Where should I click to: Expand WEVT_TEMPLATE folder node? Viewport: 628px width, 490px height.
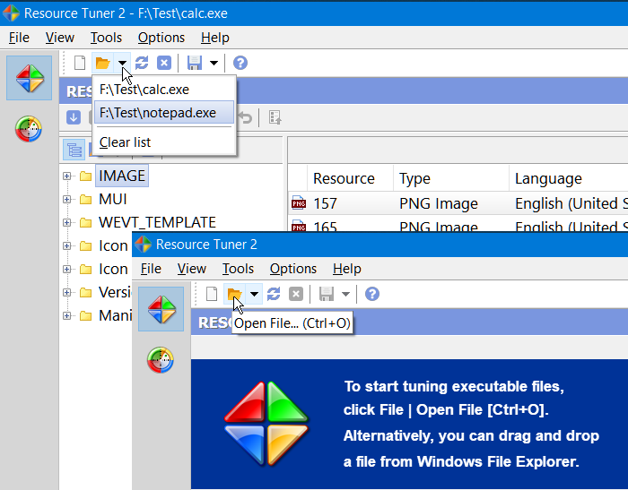tap(67, 222)
